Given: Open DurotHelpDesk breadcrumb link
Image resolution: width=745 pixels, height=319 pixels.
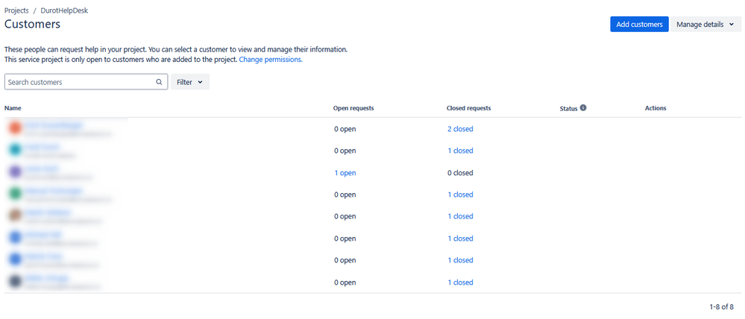Looking at the screenshot, I should [64, 10].
